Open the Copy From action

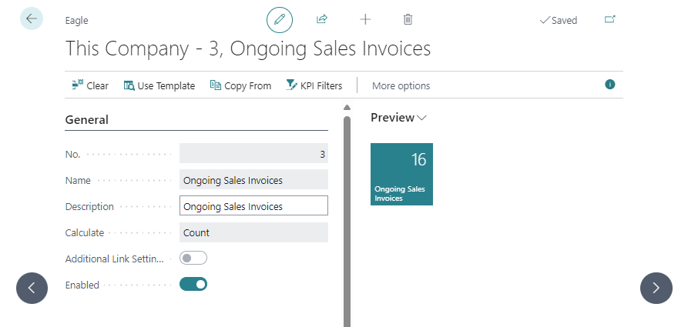click(240, 85)
